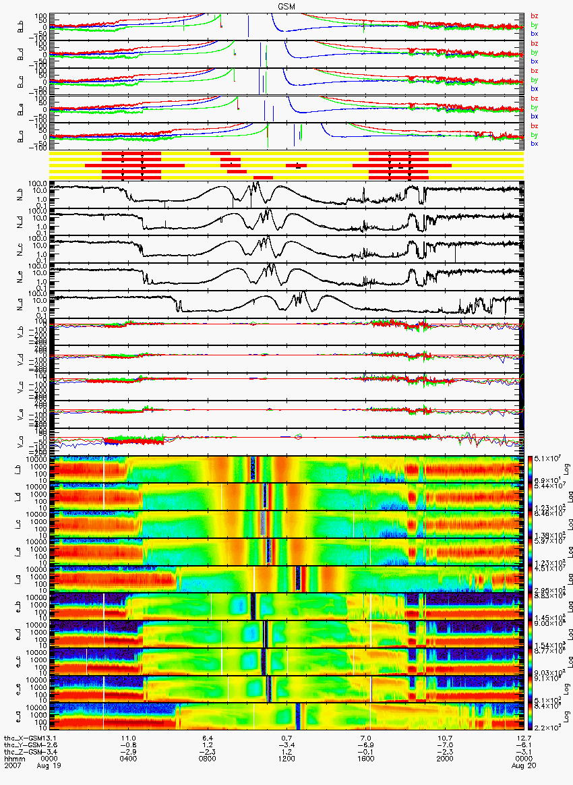Select the bx legend label of B_c panel
Image resolution: width=573 pixels, height=785 pixels.
click(x=535, y=88)
